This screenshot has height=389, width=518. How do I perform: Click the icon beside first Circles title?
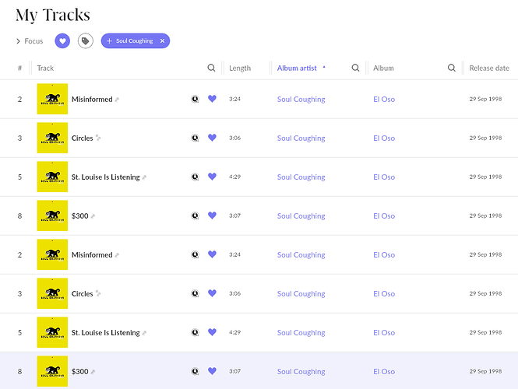click(98, 138)
